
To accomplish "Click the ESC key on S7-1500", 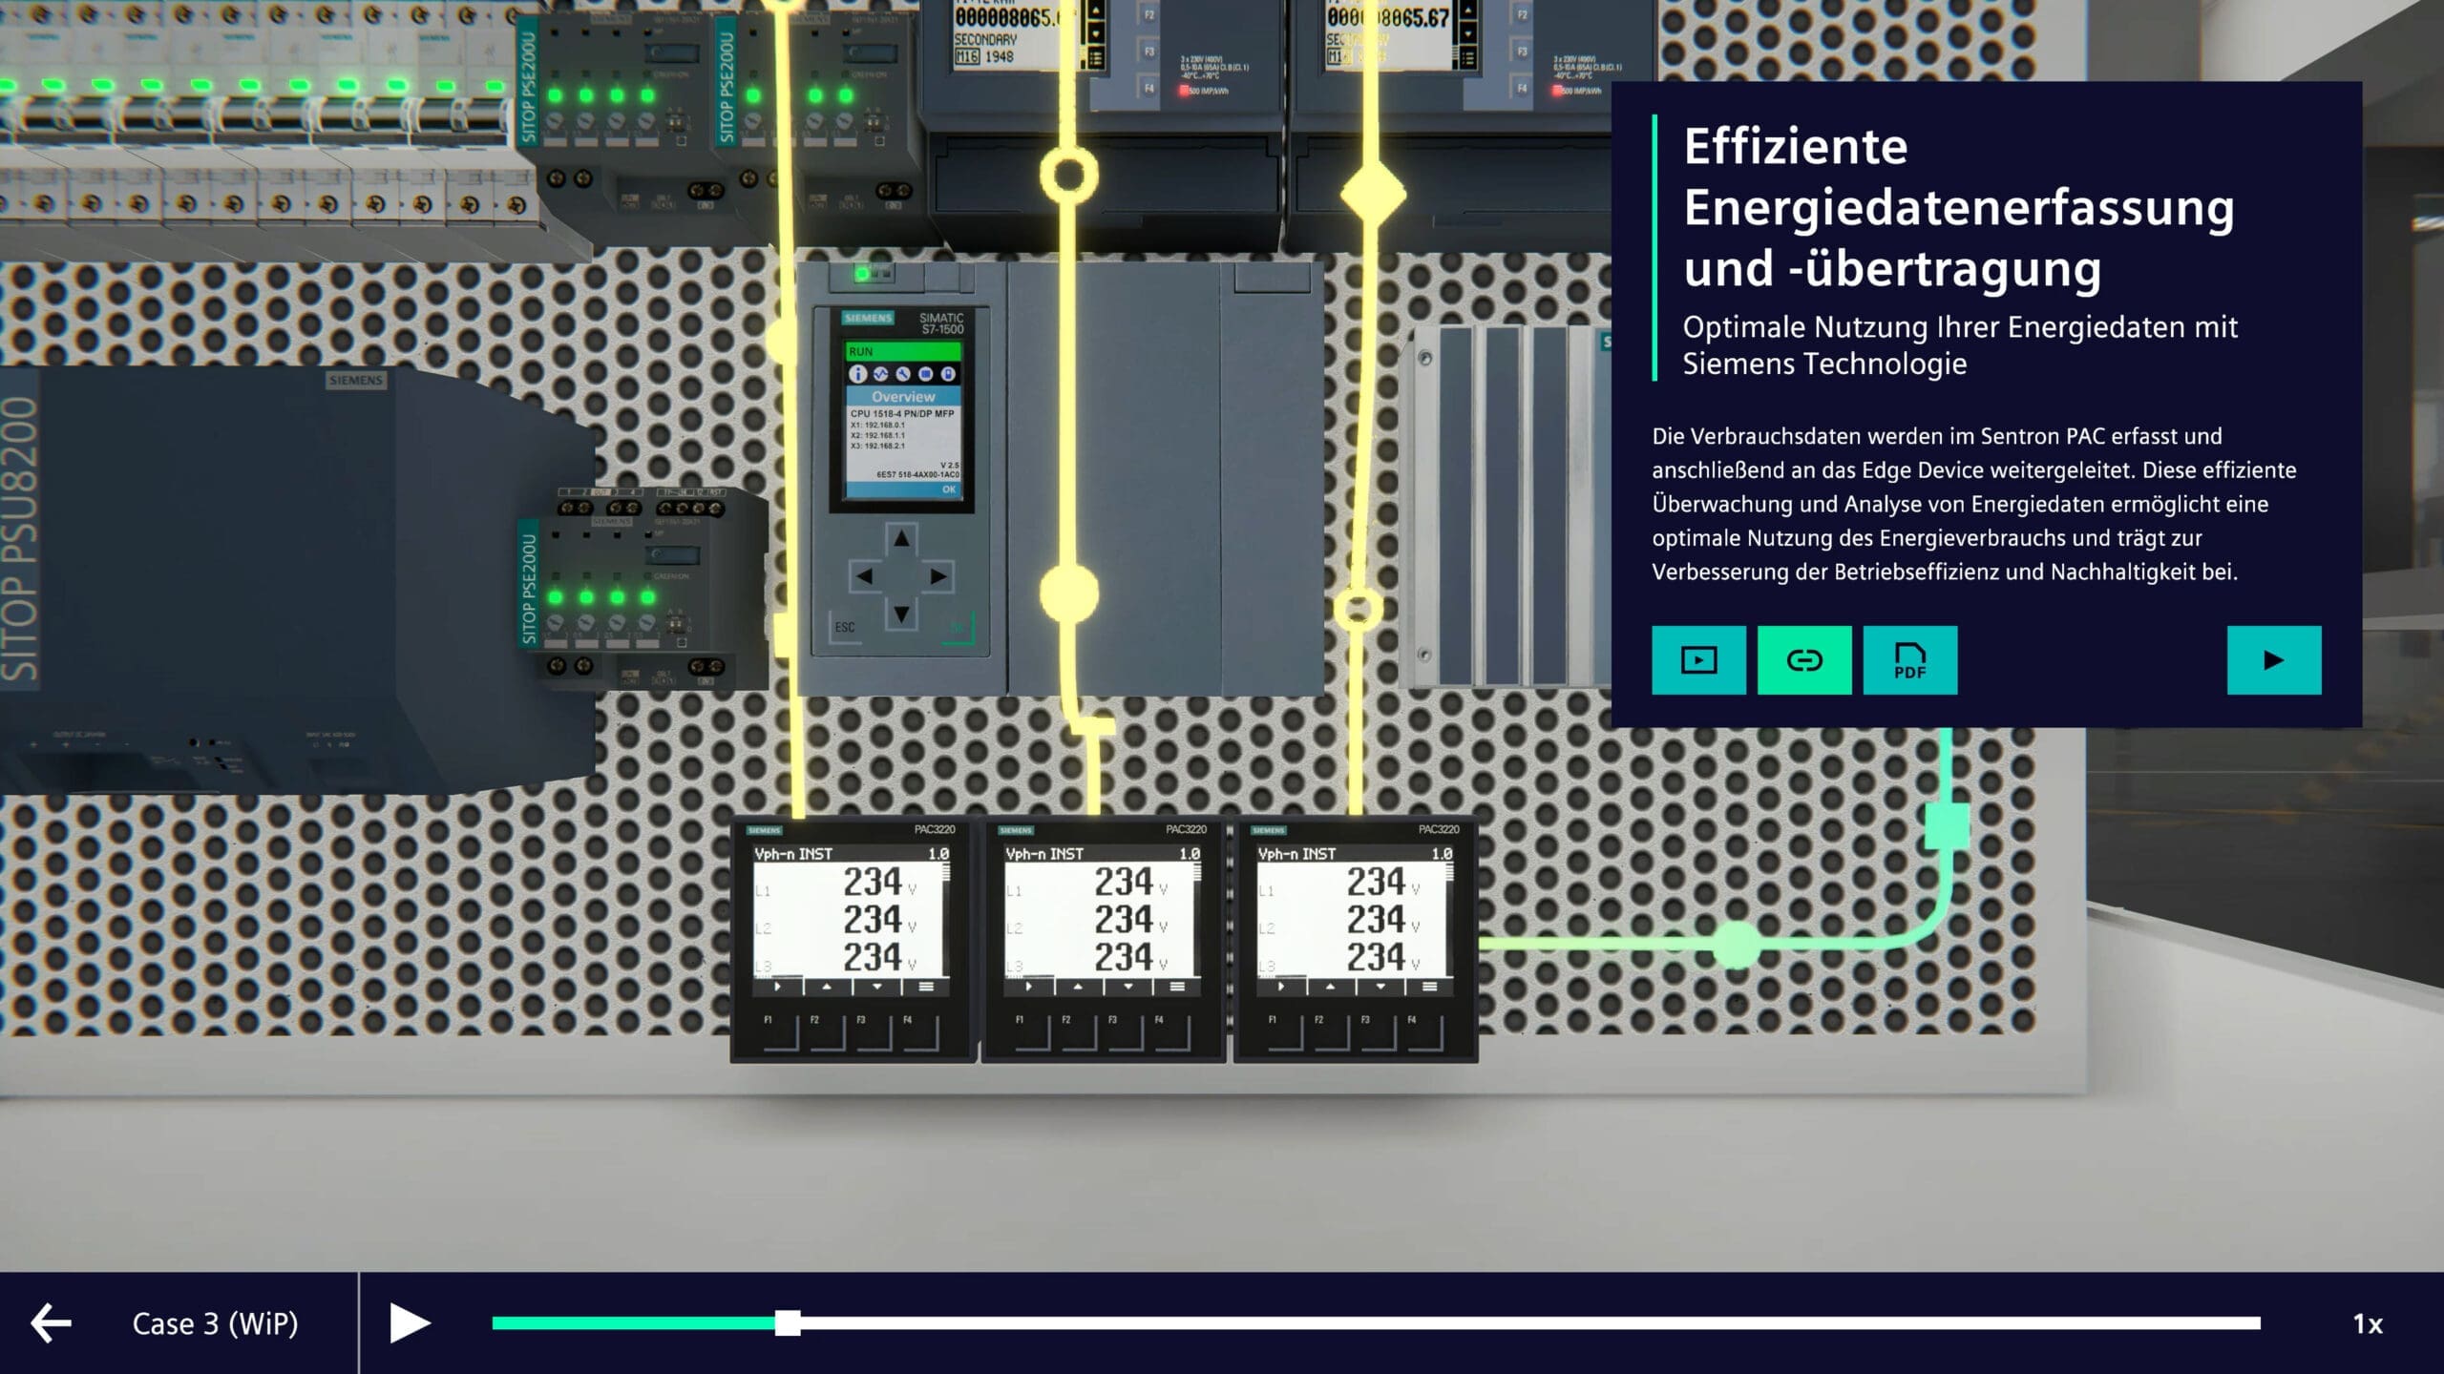I will [845, 628].
